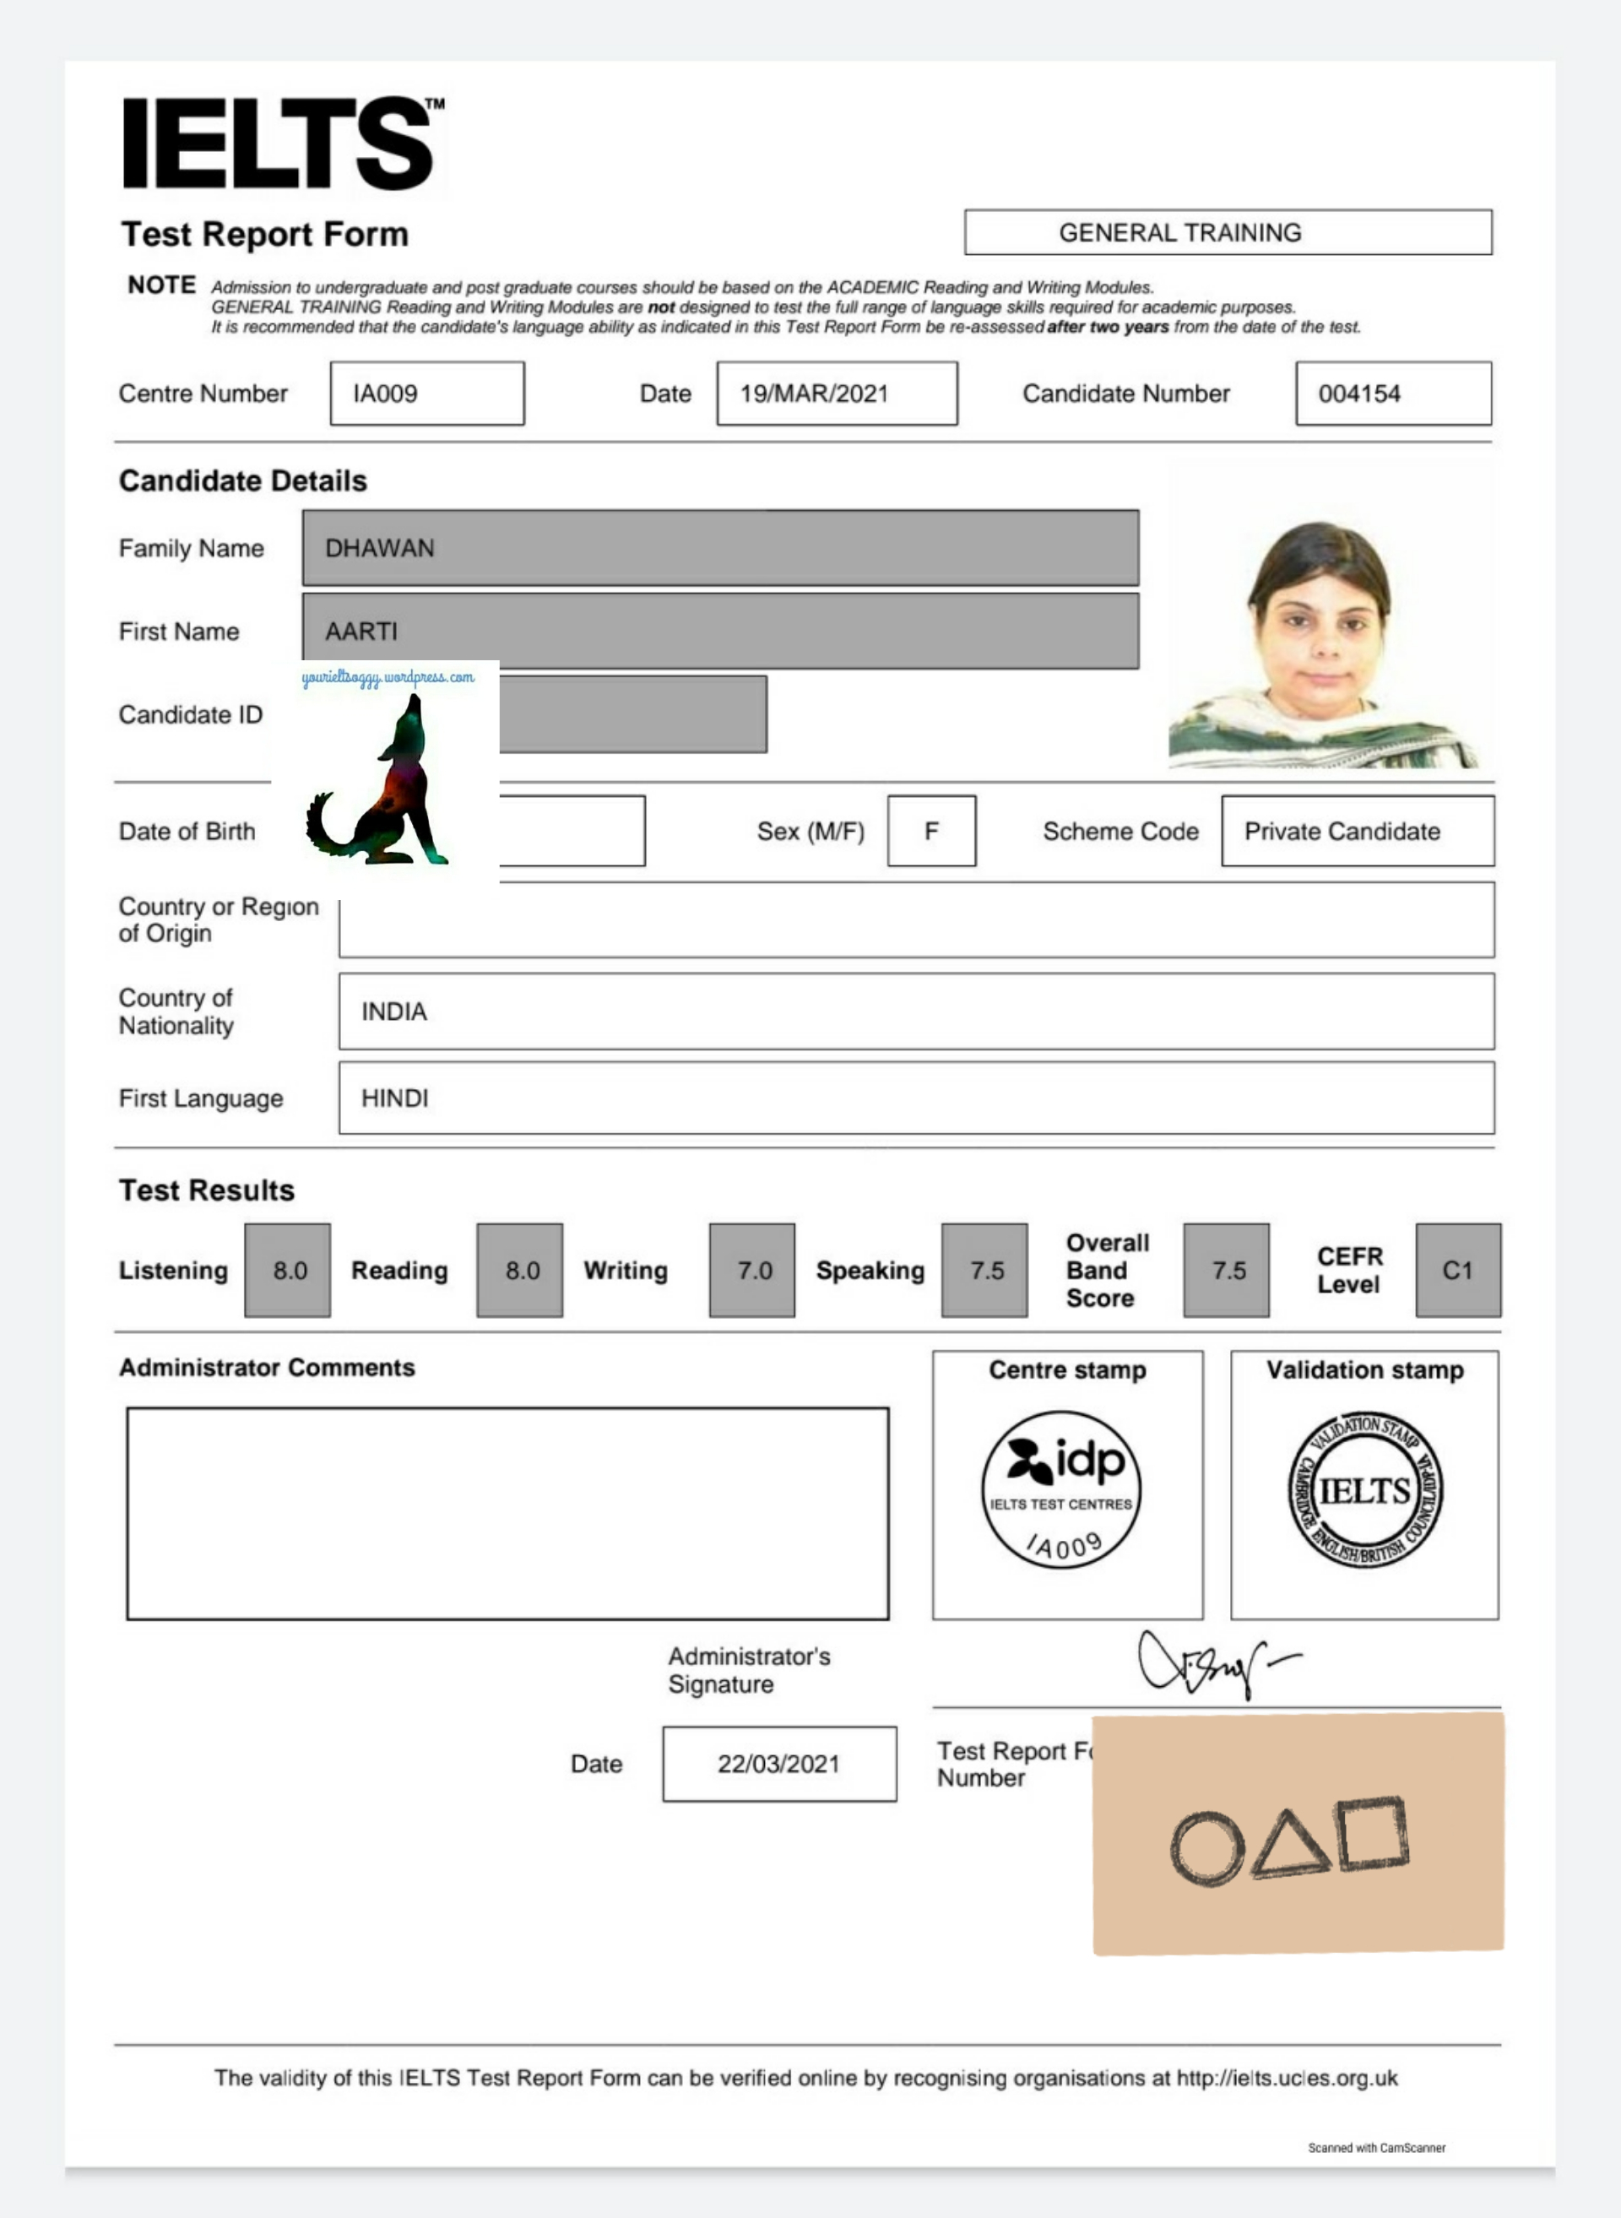The height and width of the screenshot is (2218, 1621).
Task: Click the test date field 19/MAR/2021
Action: tap(836, 393)
